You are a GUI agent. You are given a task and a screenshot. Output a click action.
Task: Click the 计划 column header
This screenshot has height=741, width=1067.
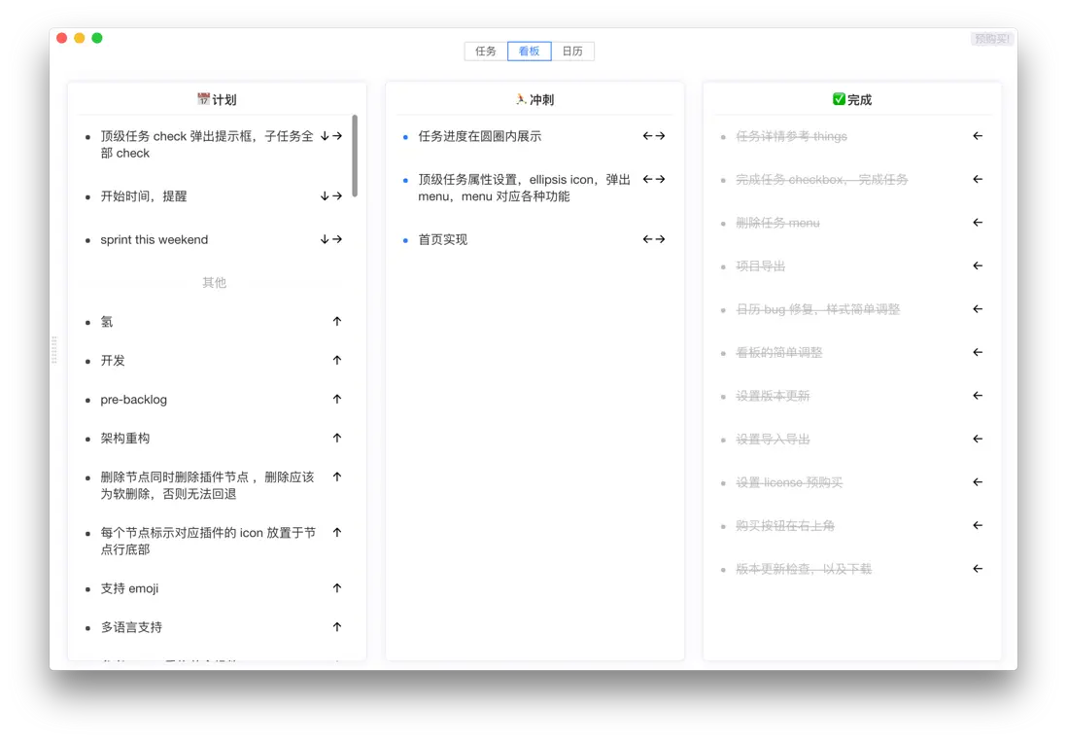(217, 99)
